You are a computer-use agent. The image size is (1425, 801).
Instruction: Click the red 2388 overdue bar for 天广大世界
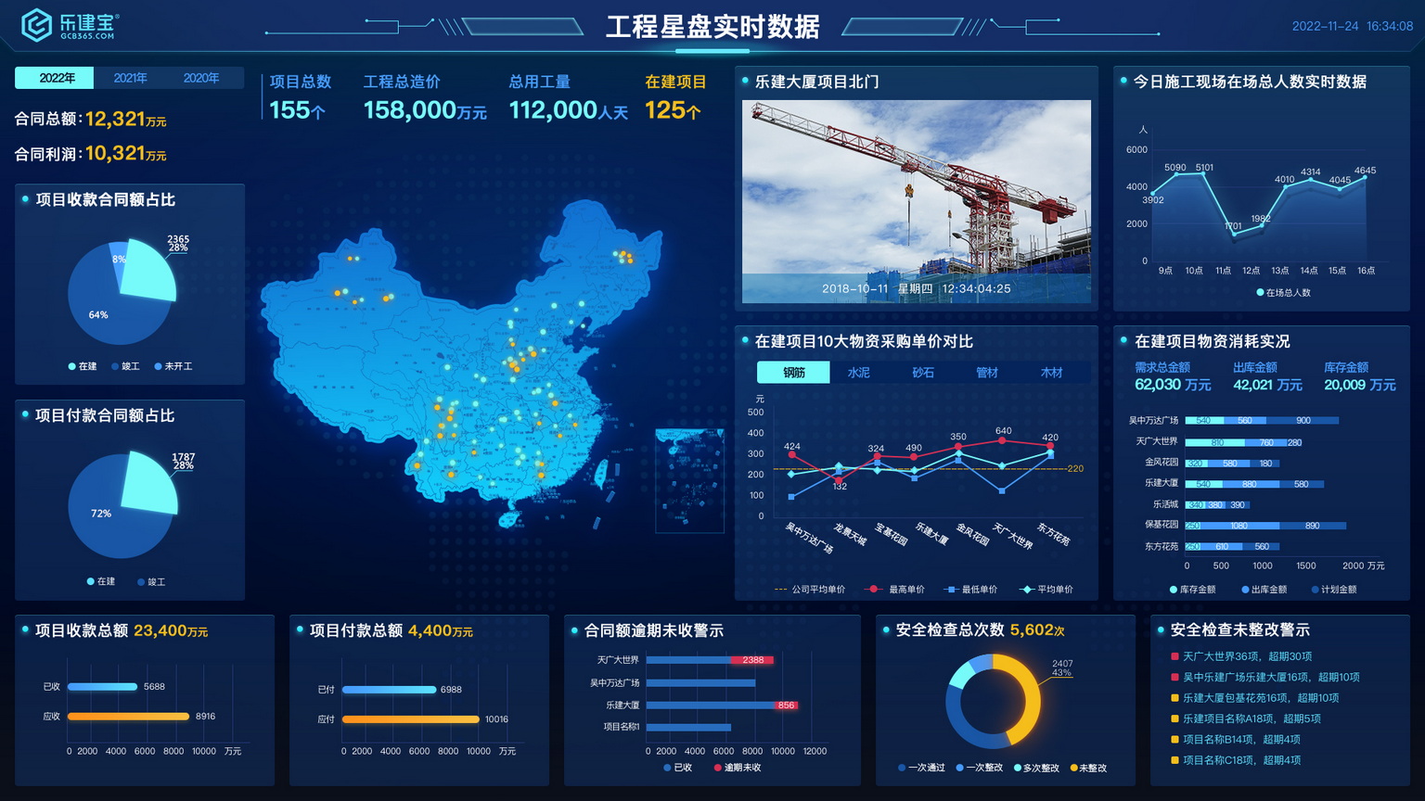coord(751,660)
